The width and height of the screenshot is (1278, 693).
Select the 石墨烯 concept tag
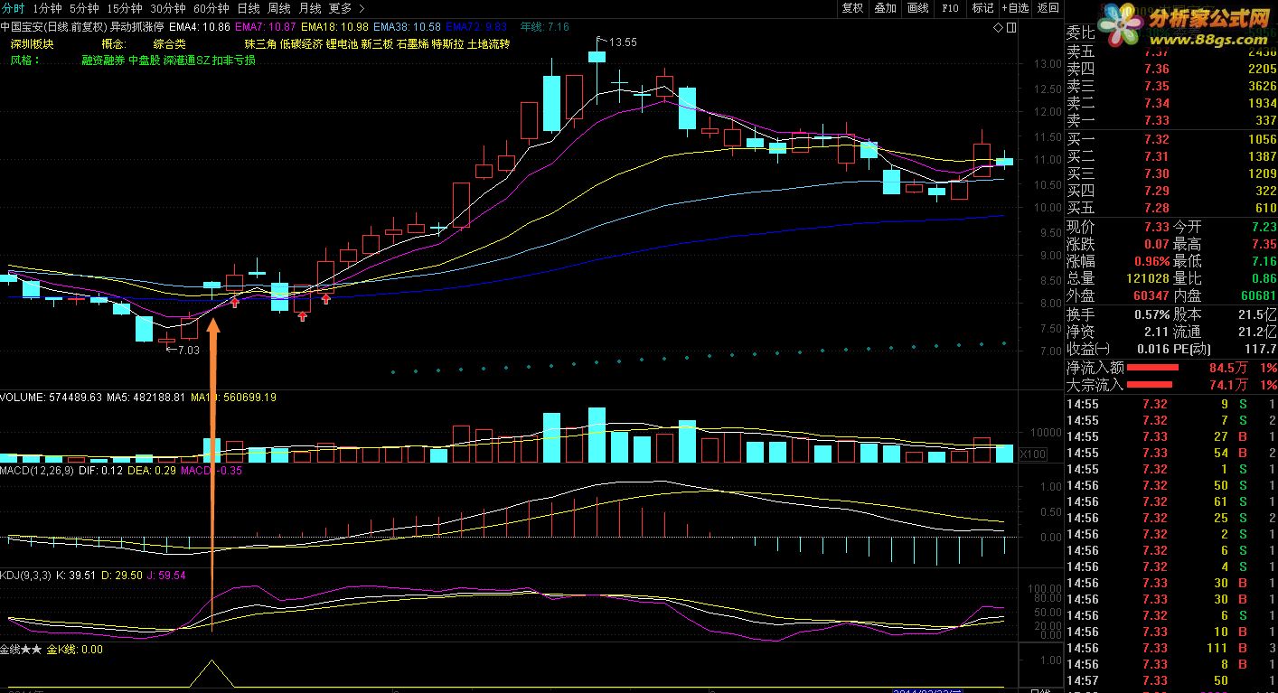(x=412, y=43)
